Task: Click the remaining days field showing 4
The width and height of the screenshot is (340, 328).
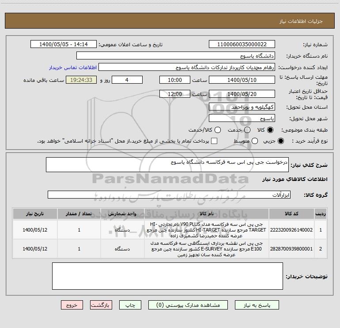Action: [x=127, y=80]
